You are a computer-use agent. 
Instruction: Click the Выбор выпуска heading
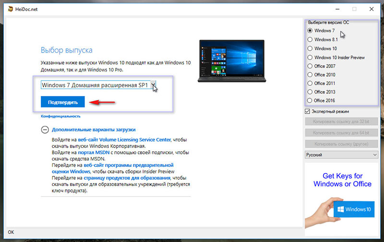point(66,50)
